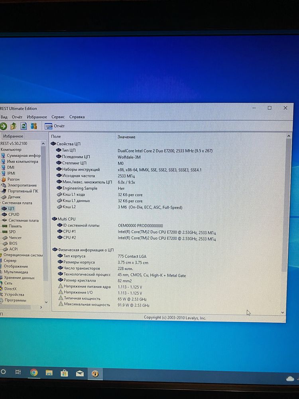Open File Explorer from the taskbar
The image size is (299, 399).
(x=49, y=373)
